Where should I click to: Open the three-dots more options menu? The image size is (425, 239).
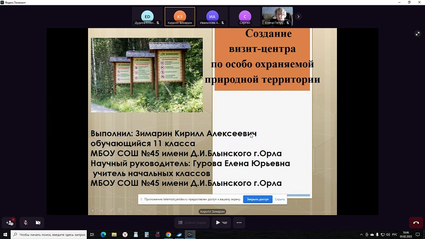coord(239,223)
